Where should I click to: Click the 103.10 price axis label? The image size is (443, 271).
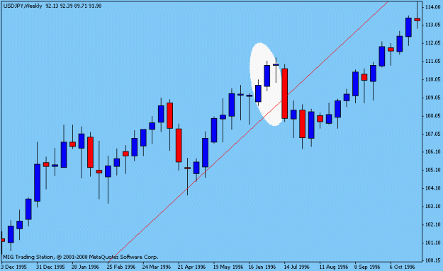(x=433, y=207)
